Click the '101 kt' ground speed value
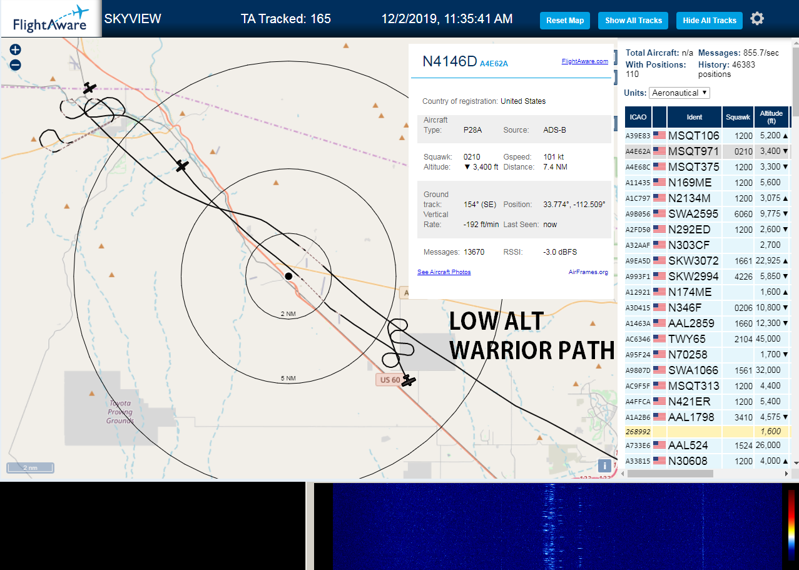Viewport: 799px width, 570px height. coord(552,156)
